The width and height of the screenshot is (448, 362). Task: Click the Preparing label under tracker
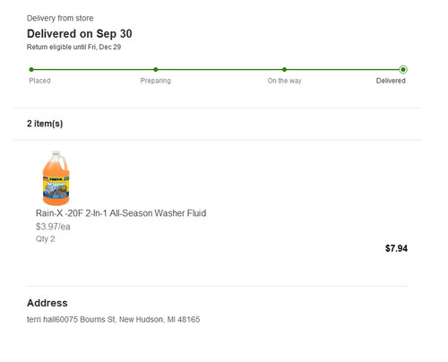(156, 81)
